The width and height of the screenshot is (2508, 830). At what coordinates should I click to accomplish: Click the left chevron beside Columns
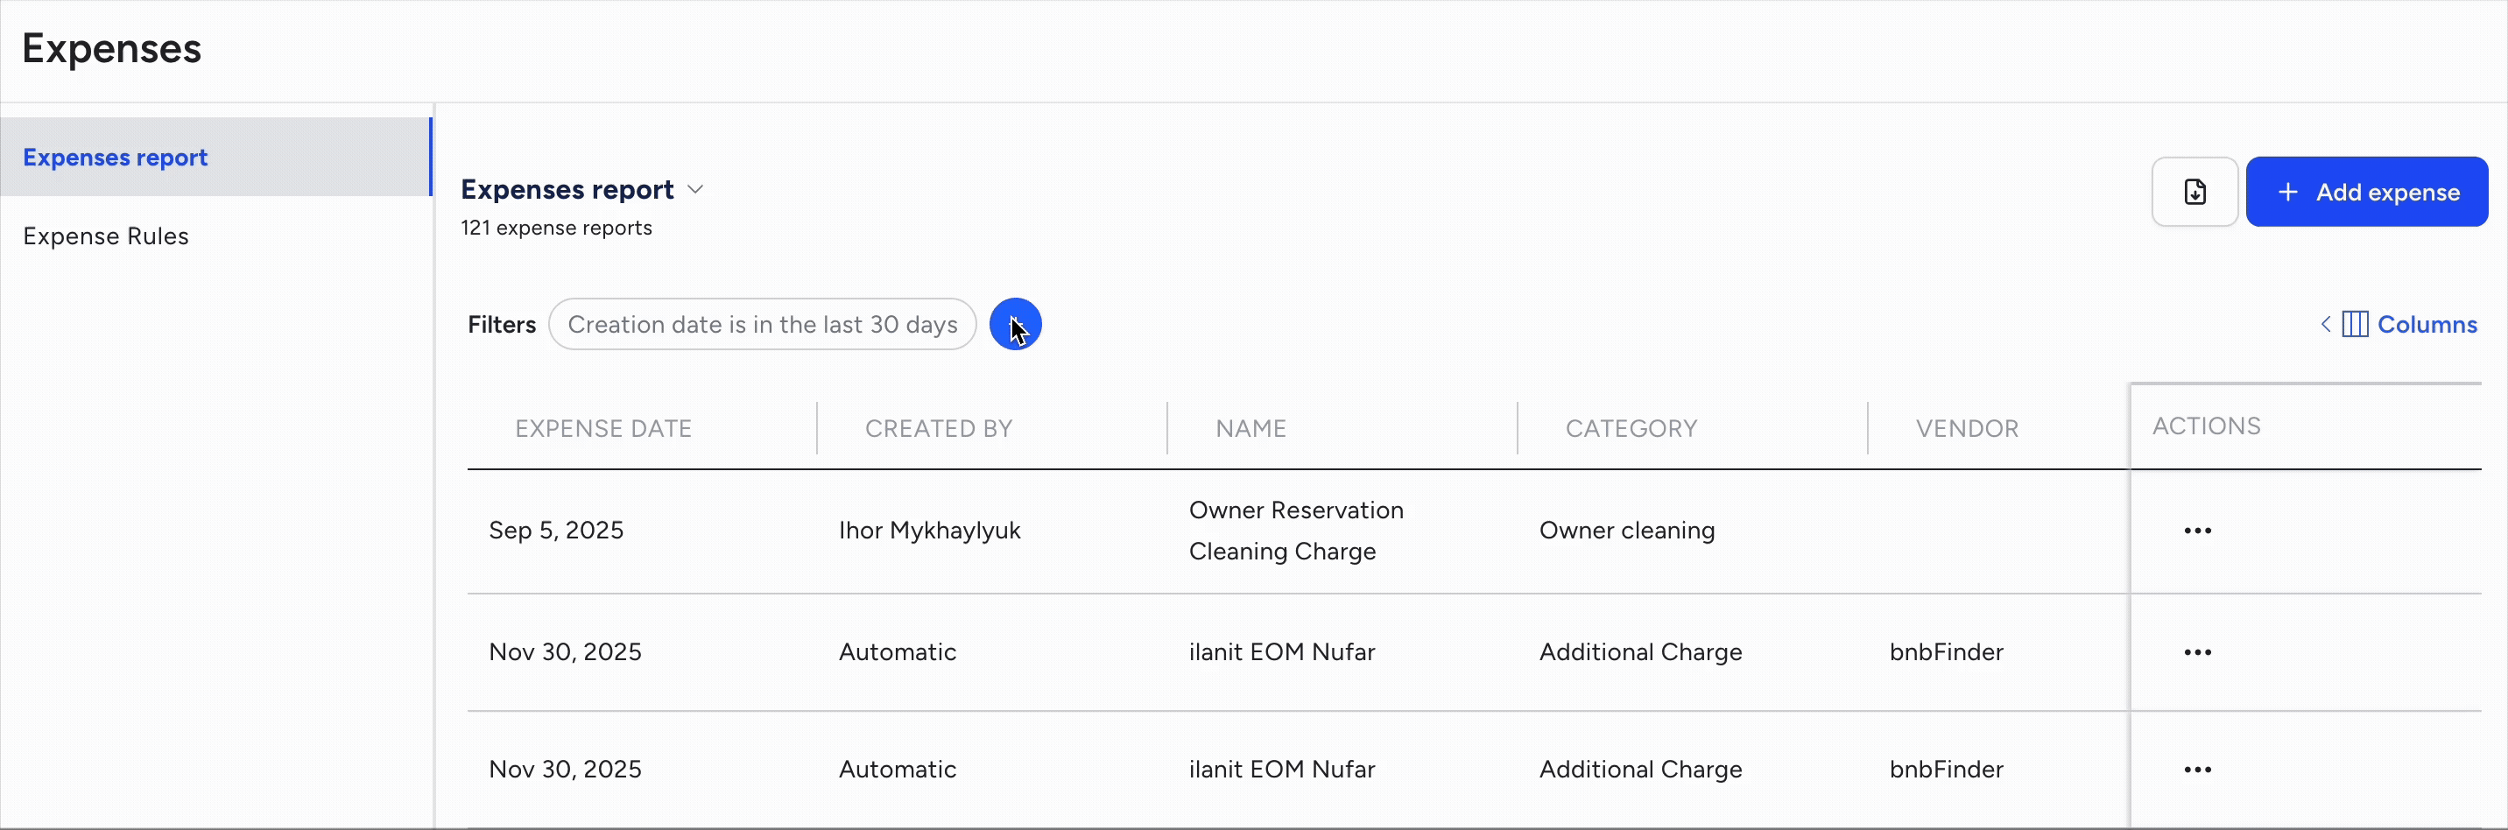(x=2325, y=324)
